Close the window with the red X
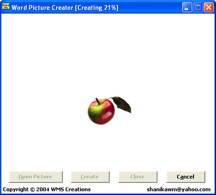The image size is (216, 195). (x=209, y=7)
